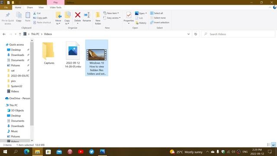The height and width of the screenshot is (156, 277).
Task: Click the Edit ribbon item
Action: (139, 18)
